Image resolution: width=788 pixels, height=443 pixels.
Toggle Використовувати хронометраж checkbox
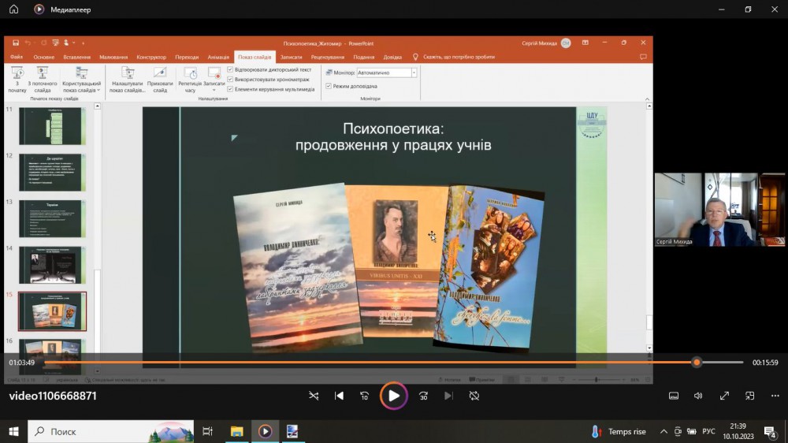coord(230,79)
